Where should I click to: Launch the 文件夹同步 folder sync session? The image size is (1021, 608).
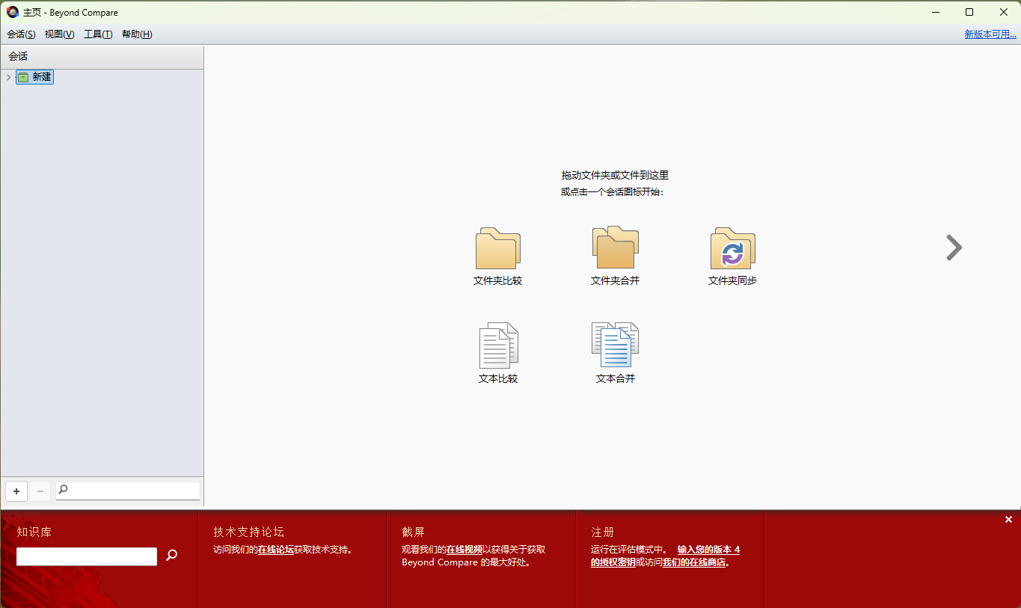coord(732,257)
